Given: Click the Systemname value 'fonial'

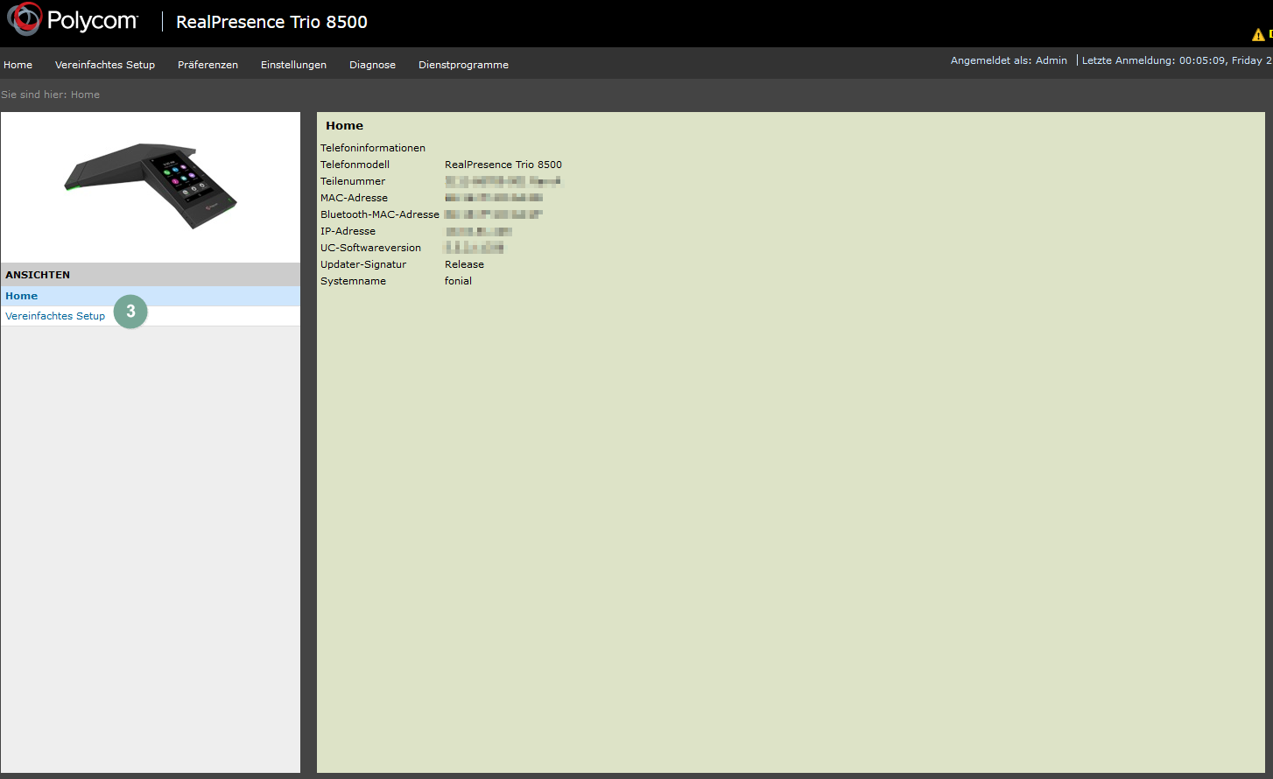Looking at the screenshot, I should point(458,281).
